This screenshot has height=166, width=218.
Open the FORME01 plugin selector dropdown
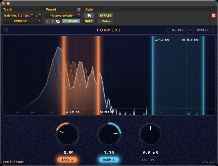pyautogui.click(x=22, y=21)
